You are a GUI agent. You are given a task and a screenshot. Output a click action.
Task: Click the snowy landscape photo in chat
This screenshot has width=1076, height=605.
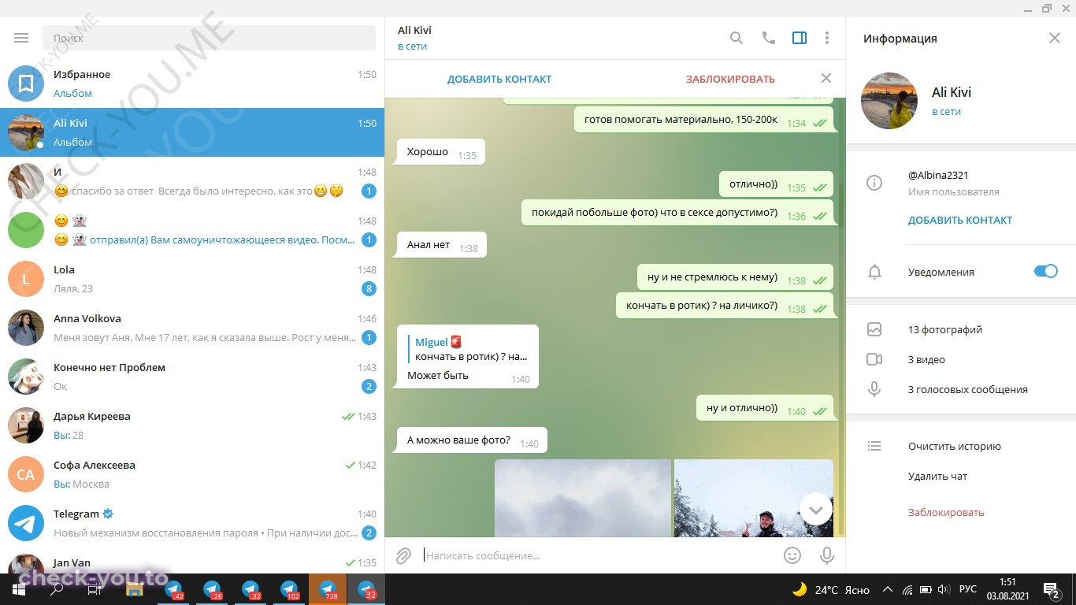click(x=583, y=499)
